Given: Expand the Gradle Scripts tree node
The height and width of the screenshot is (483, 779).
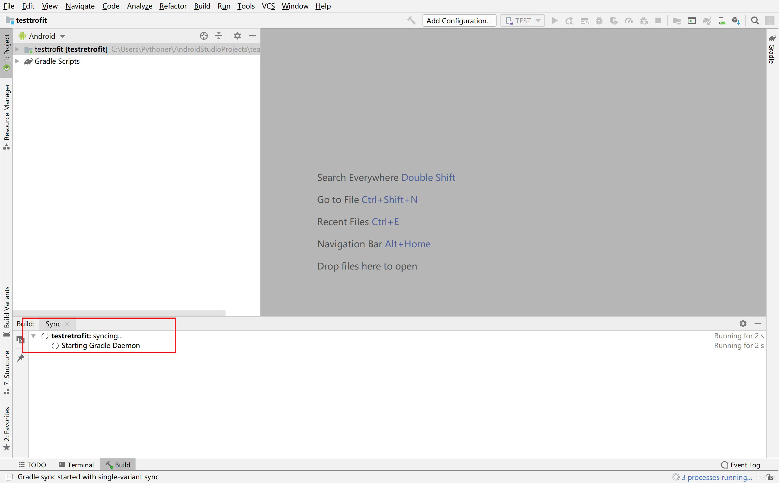Looking at the screenshot, I should [17, 61].
